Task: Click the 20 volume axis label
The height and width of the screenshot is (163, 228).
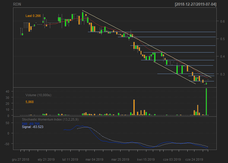Action: point(7,104)
